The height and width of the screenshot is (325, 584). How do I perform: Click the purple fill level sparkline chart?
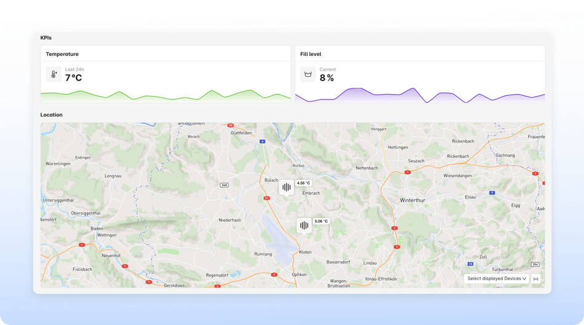[420, 96]
